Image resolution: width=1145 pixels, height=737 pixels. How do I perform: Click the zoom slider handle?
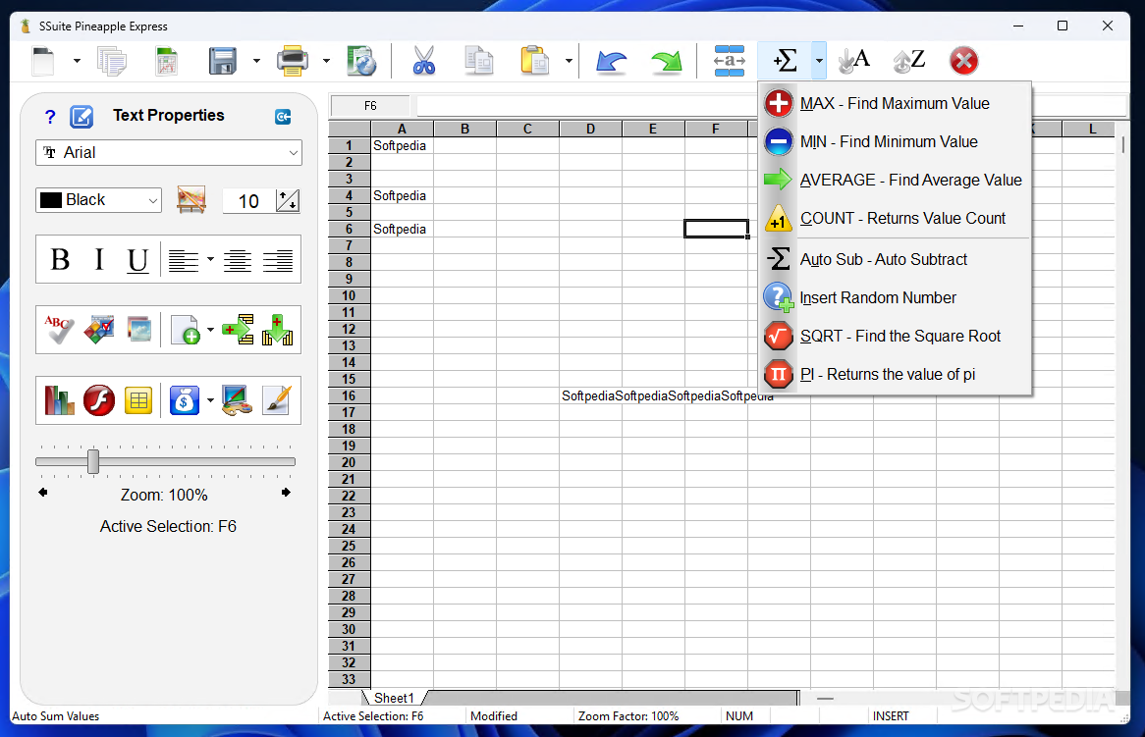(93, 462)
